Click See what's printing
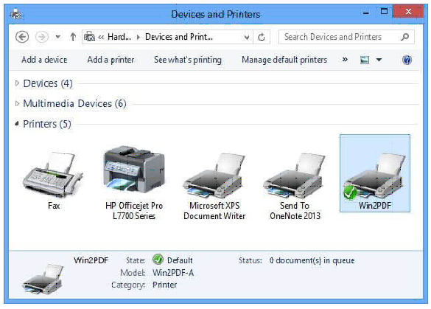This screenshot has width=431, height=309. pyautogui.click(x=188, y=60)
